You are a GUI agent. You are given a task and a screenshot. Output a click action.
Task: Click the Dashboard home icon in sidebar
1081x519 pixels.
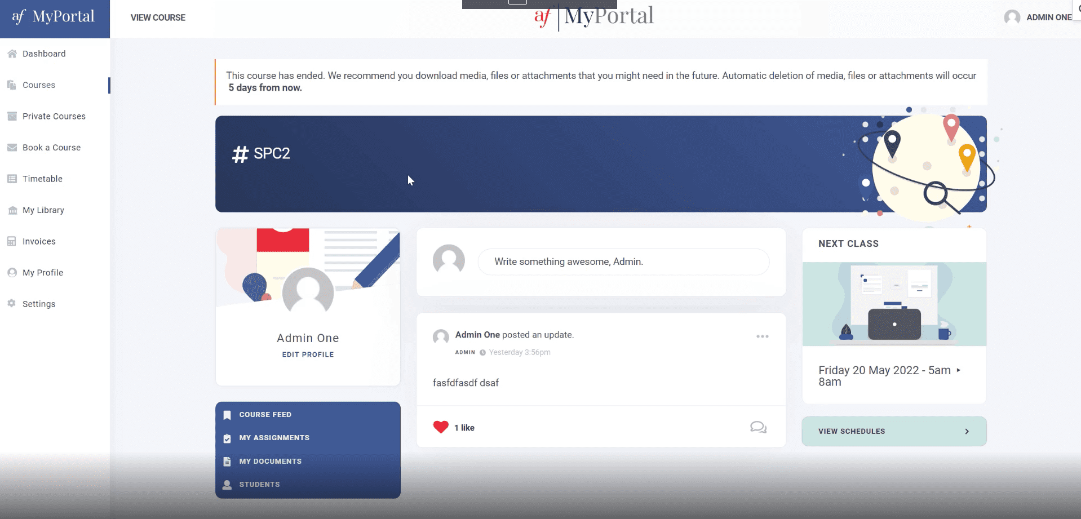click(x=12, y=54)
